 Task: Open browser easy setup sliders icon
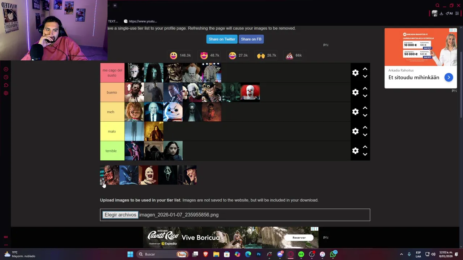click(457, 14)
